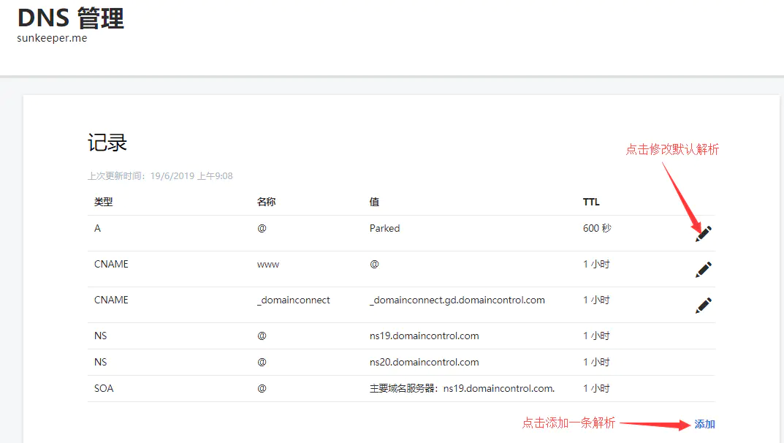This screenshot has height=443, width=784.
Task: Click the ns19.domaincontrol.com NS value
Action: tap(424, 336)
